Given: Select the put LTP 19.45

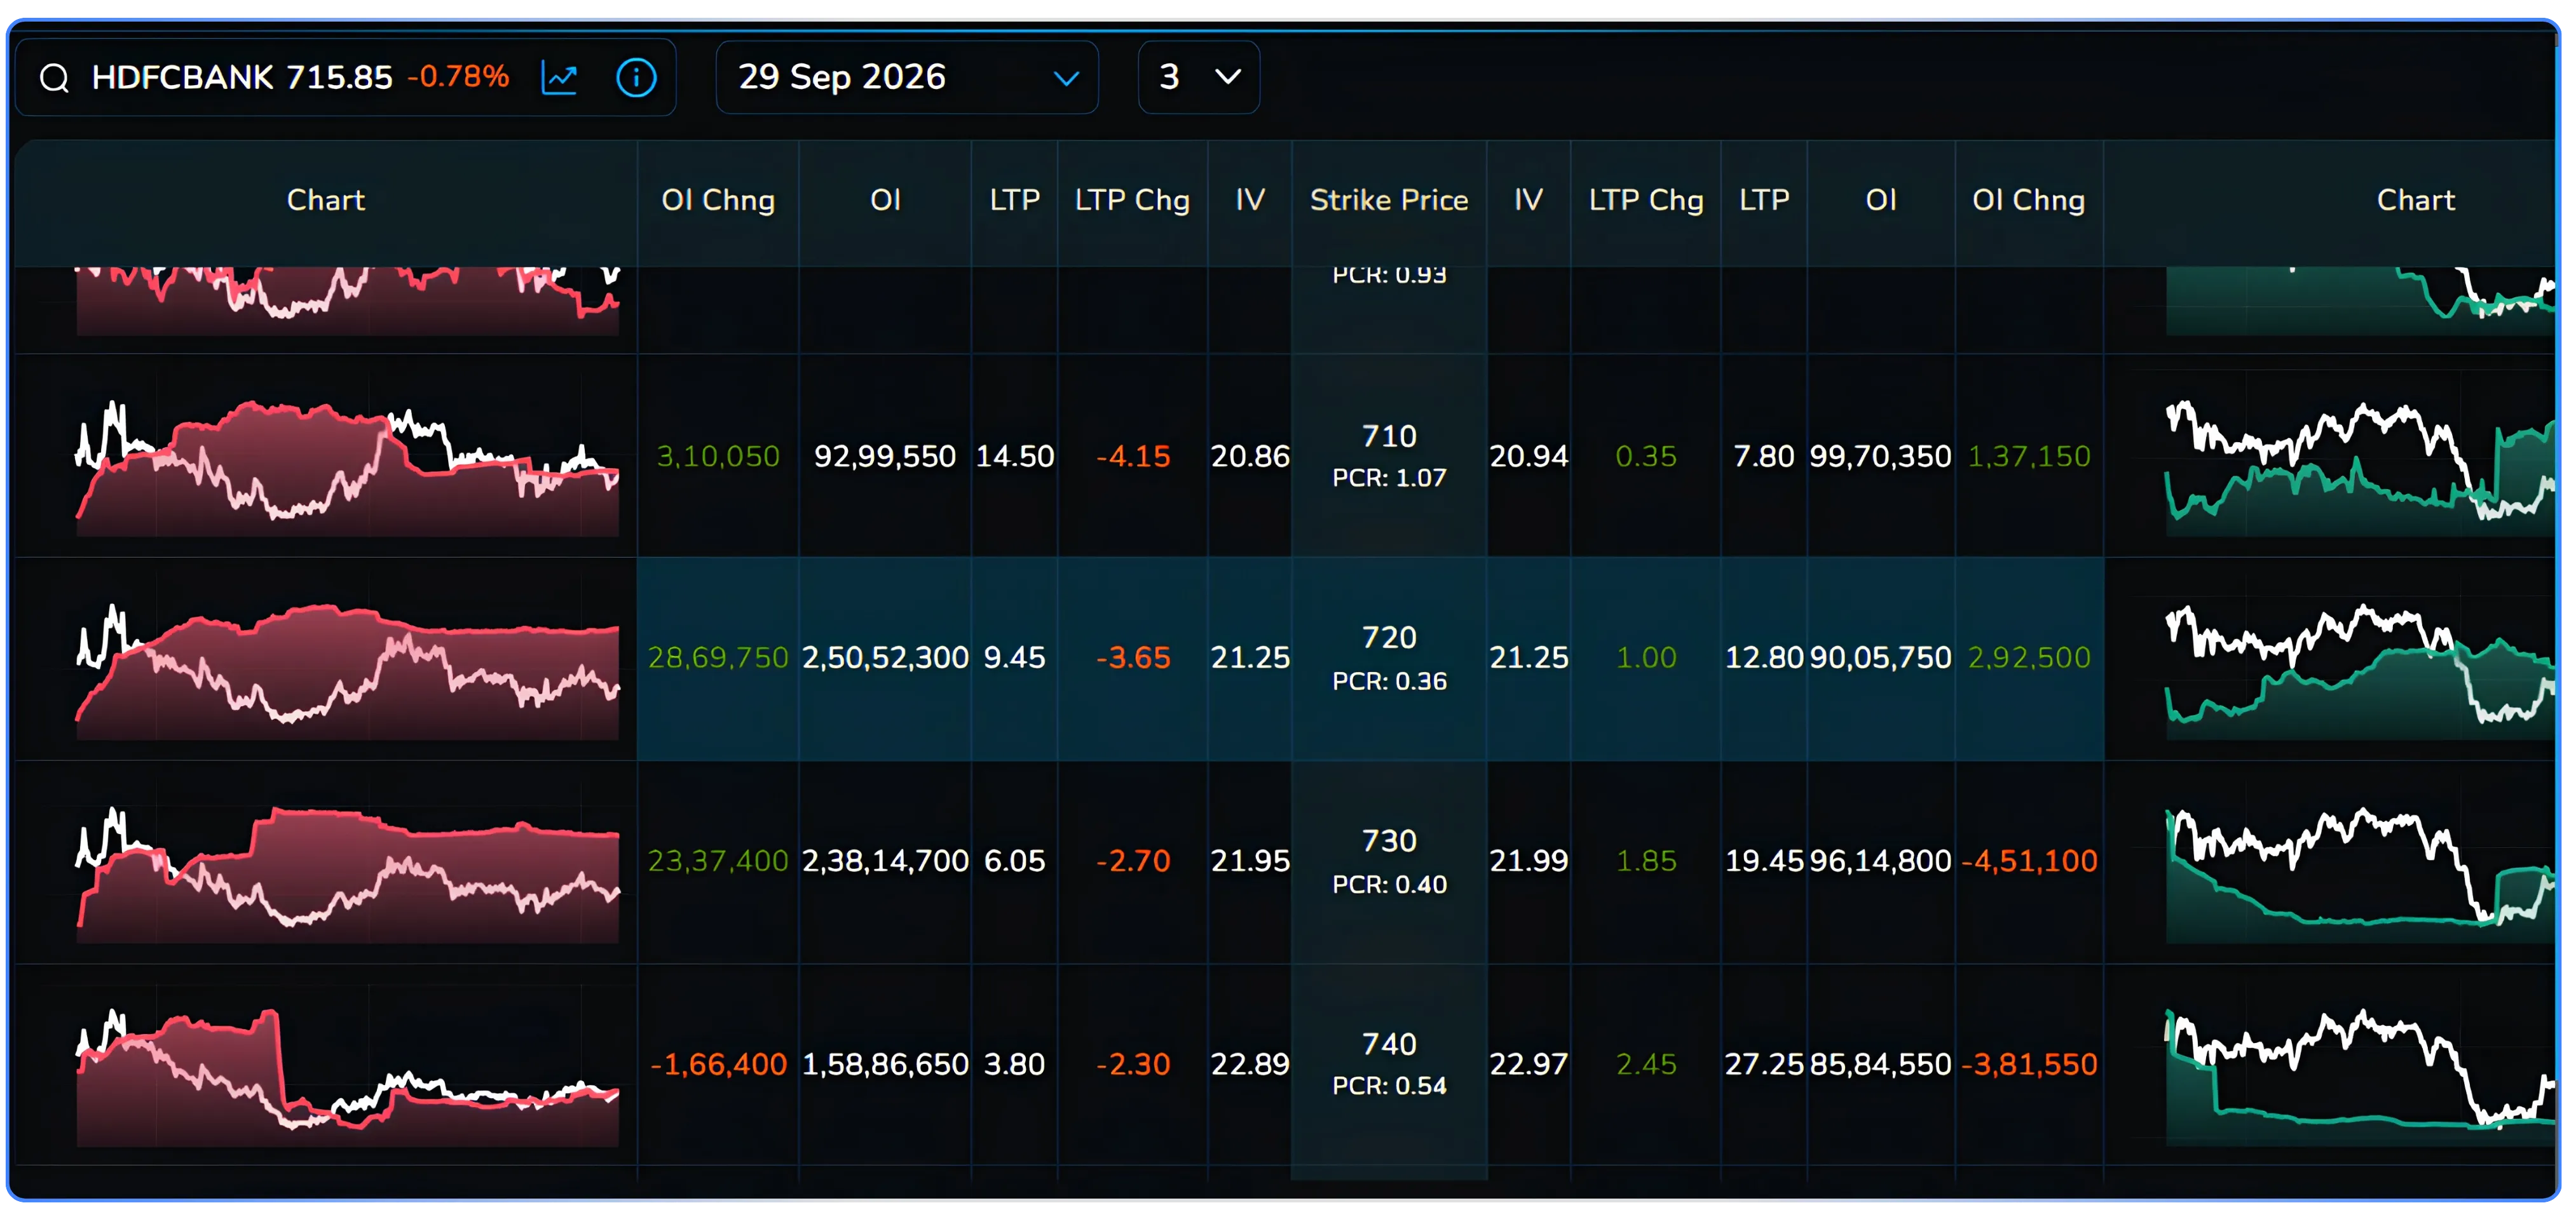Looking at the screenshot, I should coord(1764,861).
